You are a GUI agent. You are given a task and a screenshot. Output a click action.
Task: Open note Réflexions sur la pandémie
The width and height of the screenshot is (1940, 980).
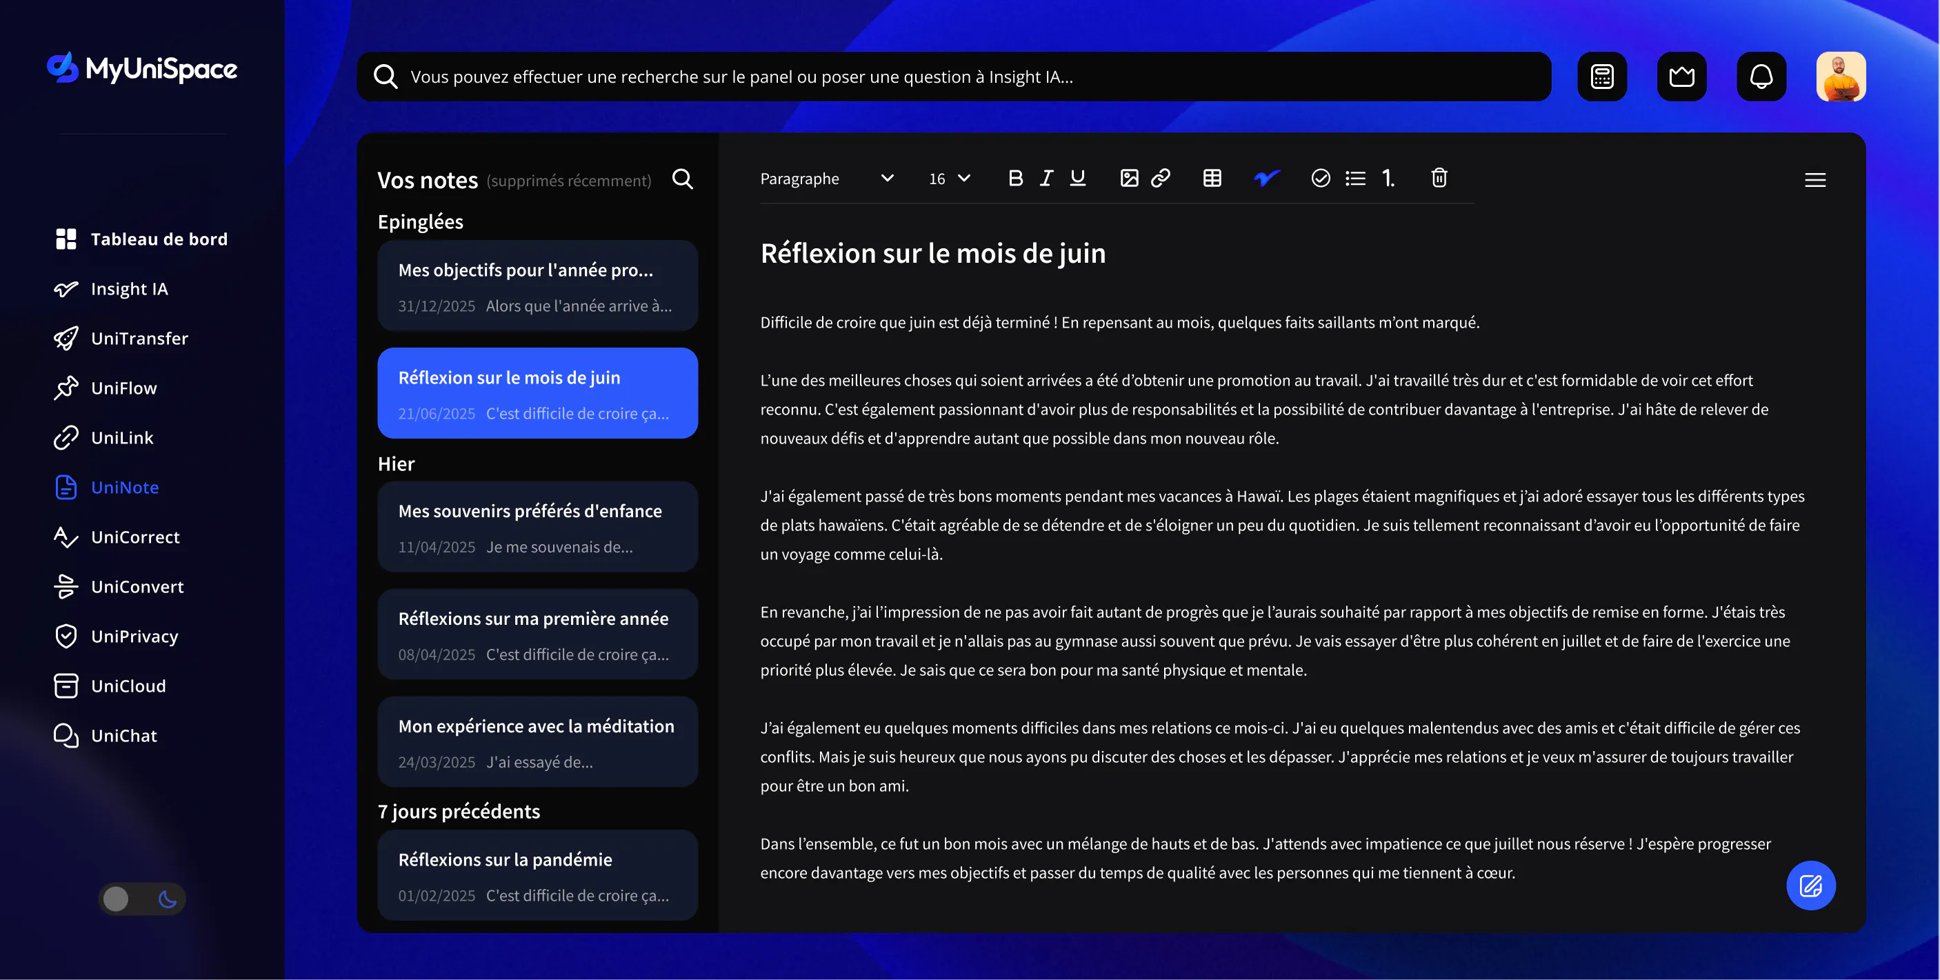pyautogui.click(x=537, y=875)
